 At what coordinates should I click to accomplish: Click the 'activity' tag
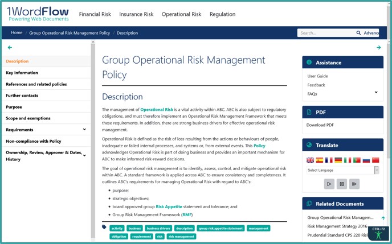[x=117, y=228]
